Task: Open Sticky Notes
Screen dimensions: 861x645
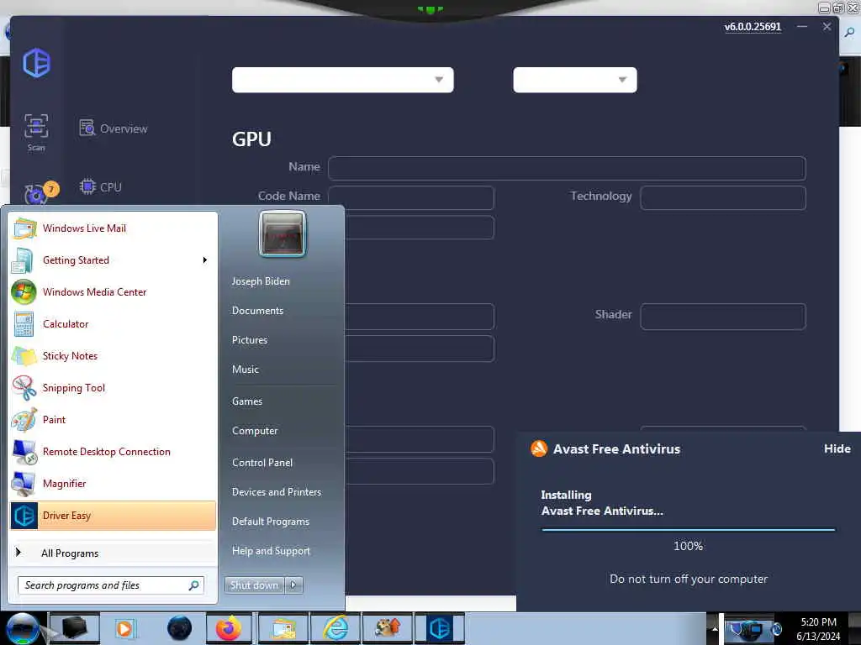Action: [x=113, y=355]
